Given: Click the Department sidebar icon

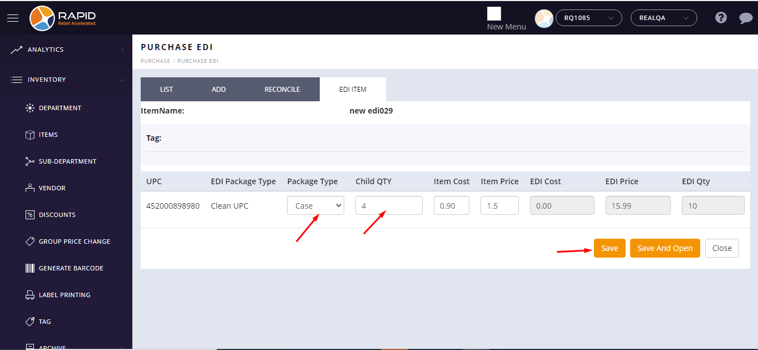Looking at the screenshot, I should [x=30, y=108].
